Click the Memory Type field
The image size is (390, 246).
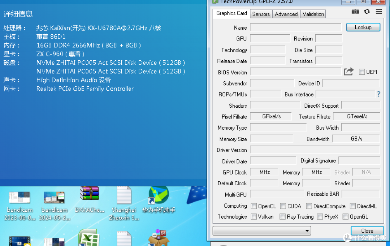tap(278, 128)
